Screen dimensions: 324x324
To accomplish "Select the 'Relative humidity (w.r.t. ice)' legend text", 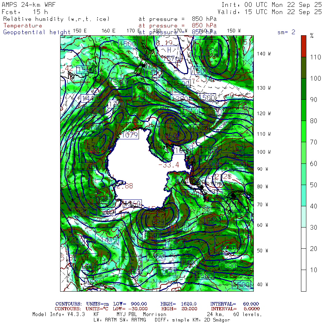I will pos(56,19).
